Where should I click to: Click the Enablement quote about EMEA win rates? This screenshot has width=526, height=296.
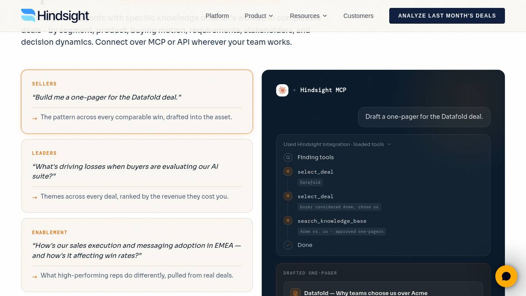136,250
